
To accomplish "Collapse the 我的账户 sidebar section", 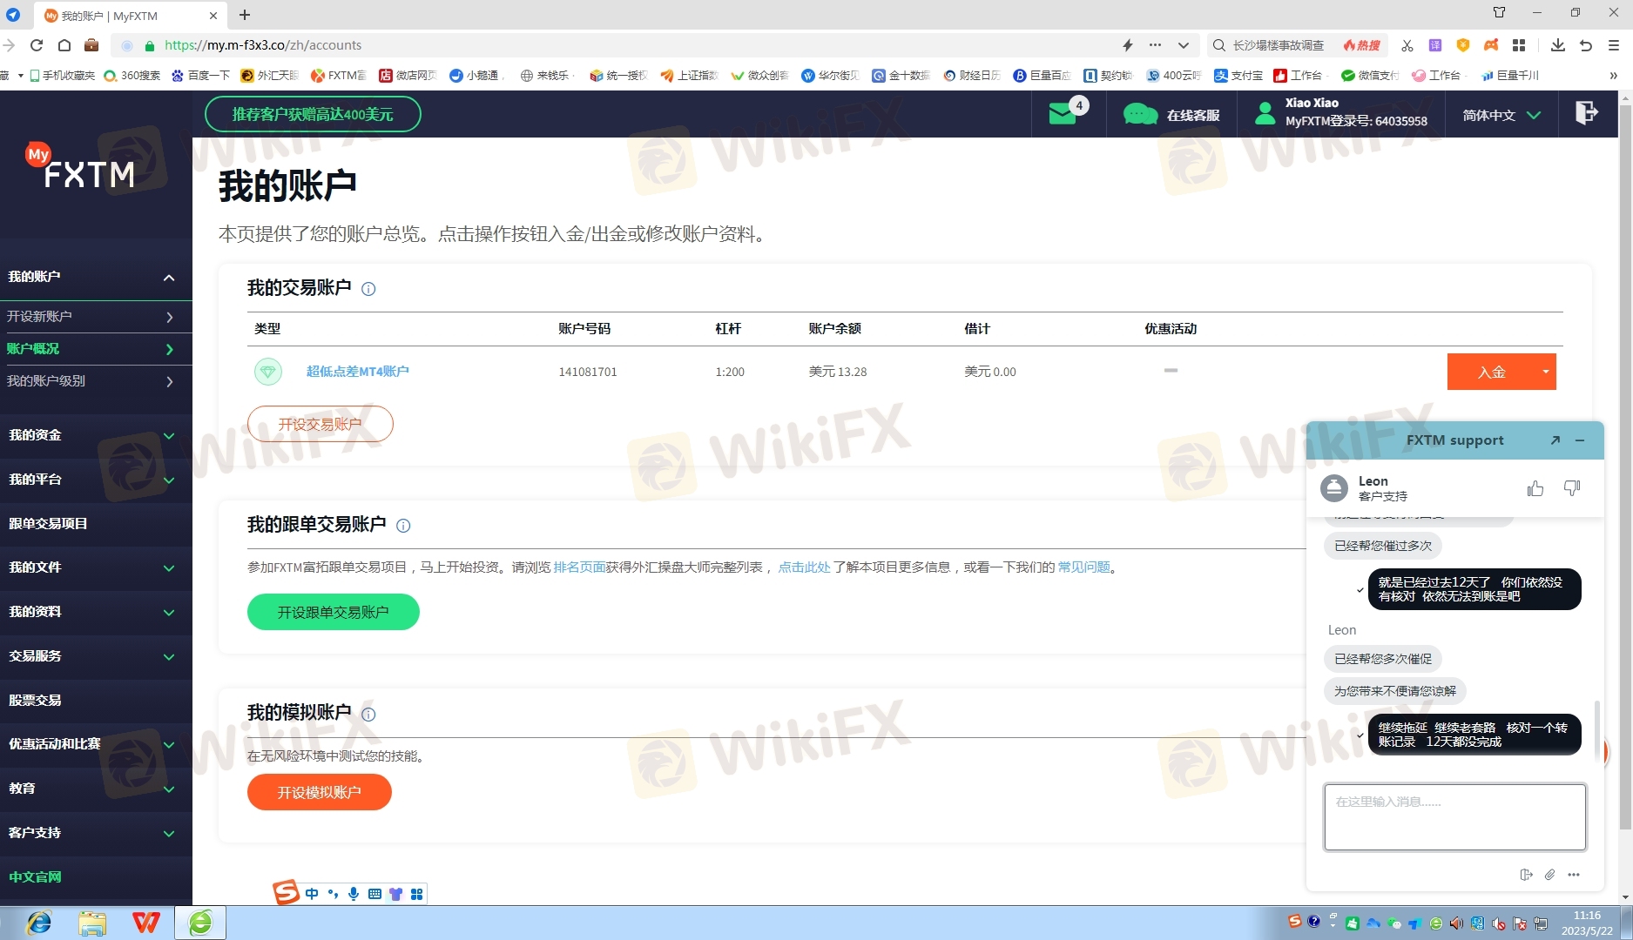I will point(169,278).
